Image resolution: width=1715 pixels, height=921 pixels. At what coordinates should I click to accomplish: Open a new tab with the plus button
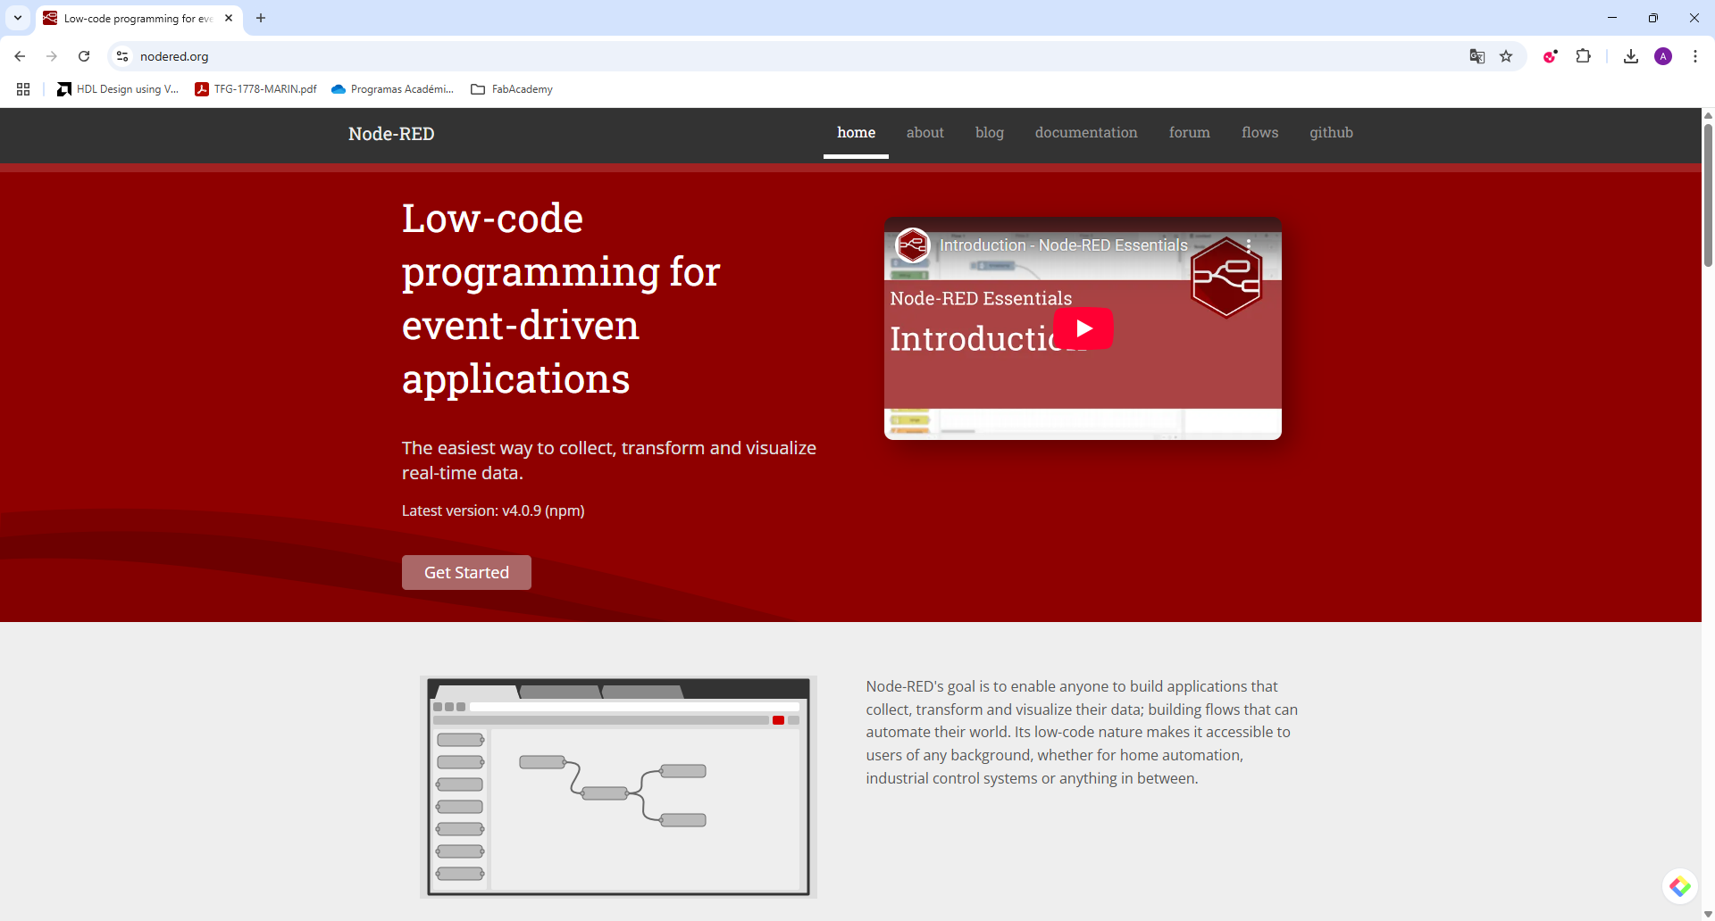point(261,18)
